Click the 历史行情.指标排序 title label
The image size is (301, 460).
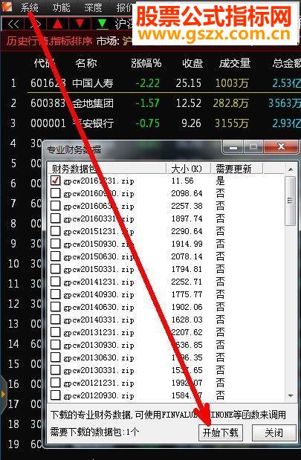[x=49, y=41]
